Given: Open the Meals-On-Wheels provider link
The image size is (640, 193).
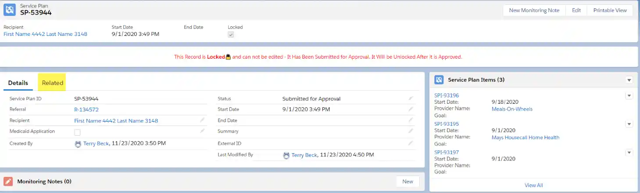Looking at the screenshot, I should (512, 109).
